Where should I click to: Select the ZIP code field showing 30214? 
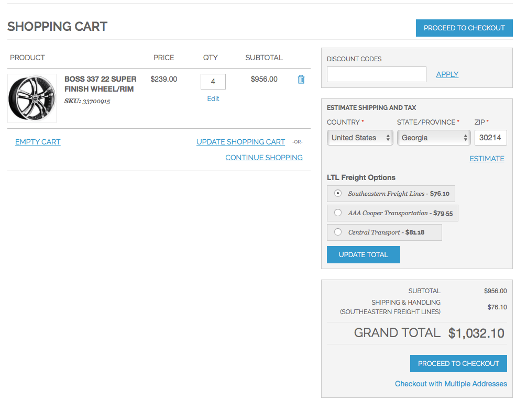[490, 137]
